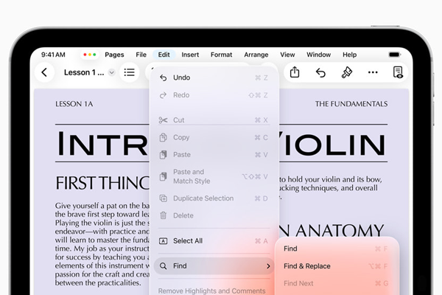Open the Window menu

pos(318,55)
